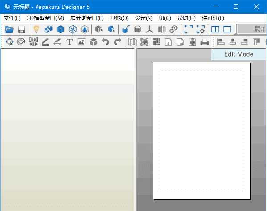Click the align horizontal centers icon
The height and width of the screenshot is (211, 267).
[x=233, y=42]
